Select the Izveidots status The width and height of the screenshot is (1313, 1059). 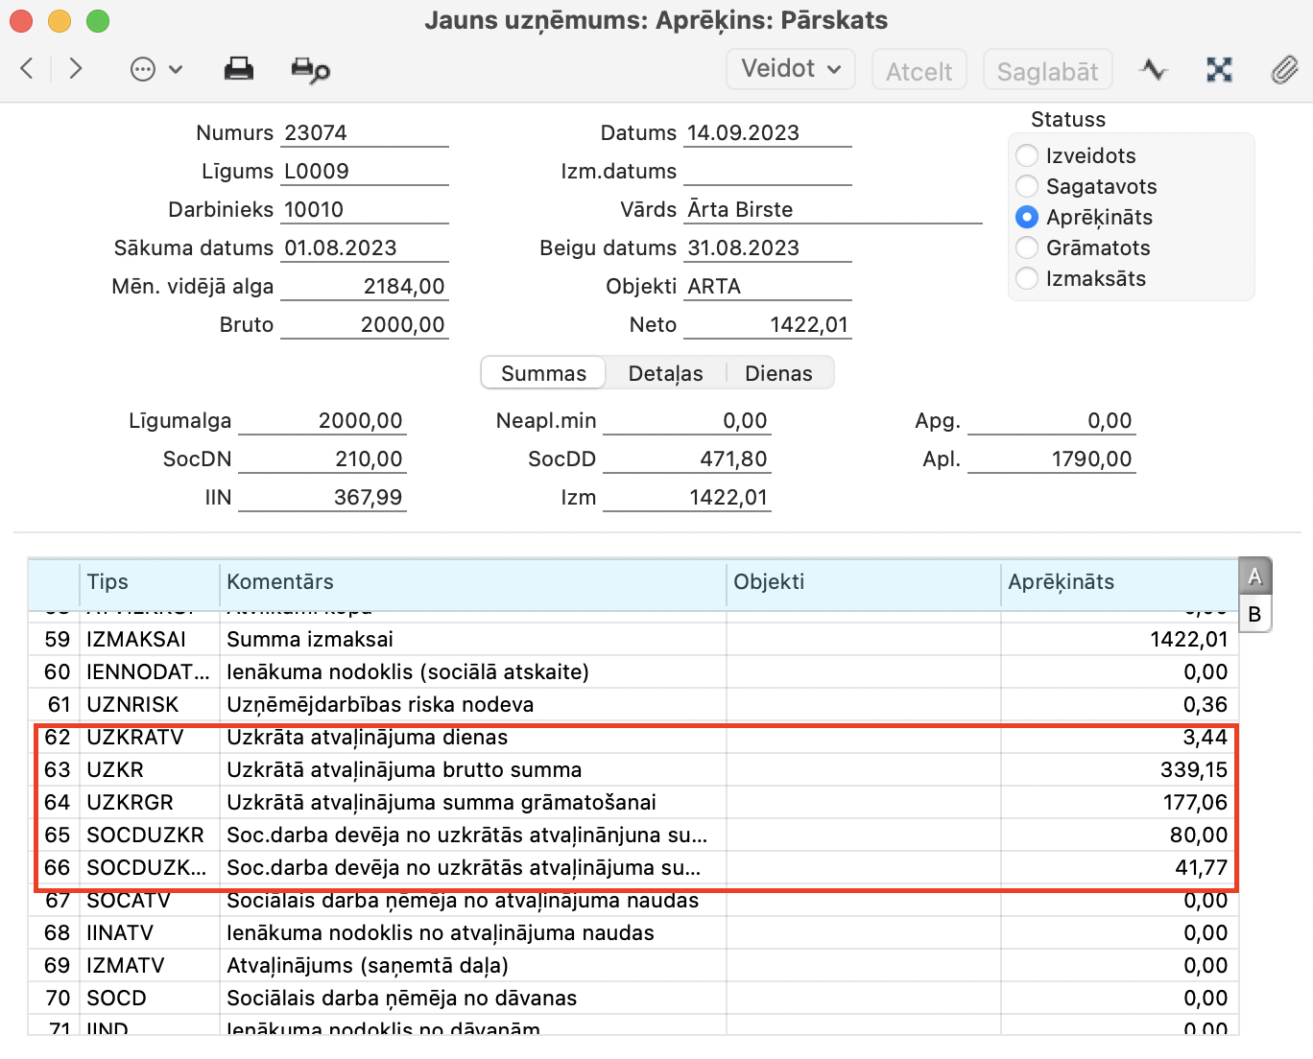[x=1027, y=155]
